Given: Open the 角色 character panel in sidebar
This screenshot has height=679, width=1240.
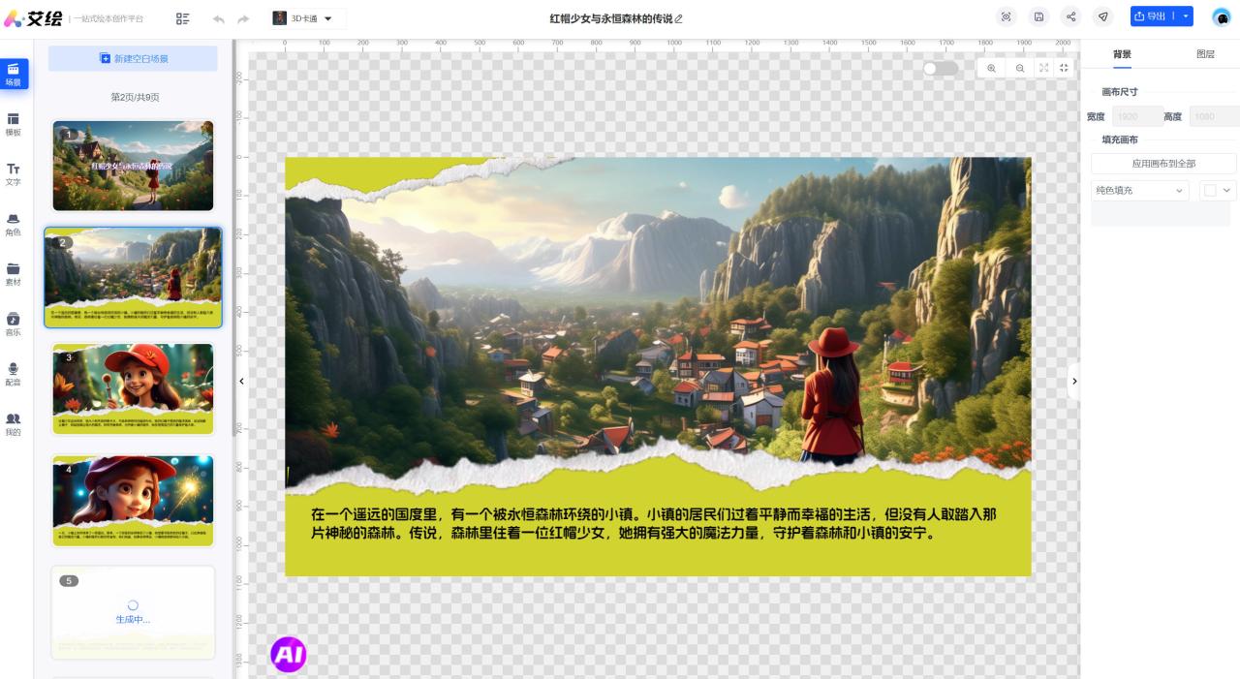Looking at the screenshot, I should click(14, 224).
